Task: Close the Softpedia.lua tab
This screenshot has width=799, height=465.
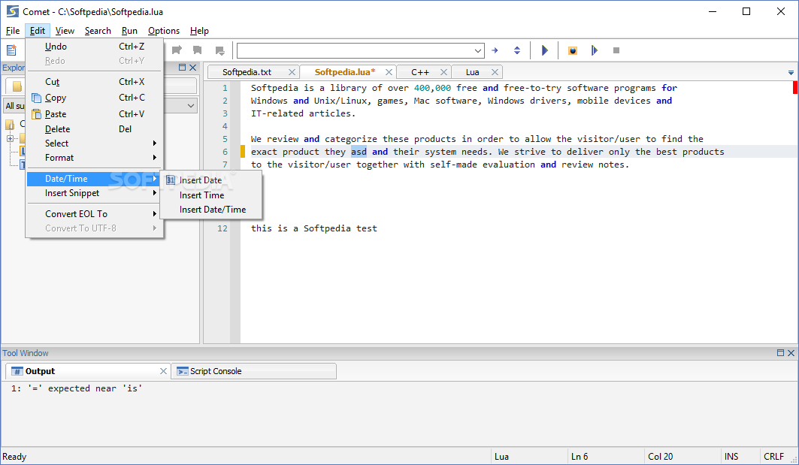Action: tap(389, 72)
